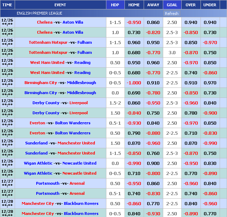Screen dimensions: 227x217
Task: Select under odds -0.990 for Sunderland vs Manchester United
Action: 210,143
